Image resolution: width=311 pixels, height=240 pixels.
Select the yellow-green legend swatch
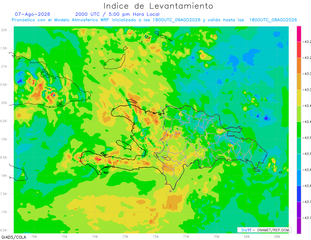click(x=299, y=114)
